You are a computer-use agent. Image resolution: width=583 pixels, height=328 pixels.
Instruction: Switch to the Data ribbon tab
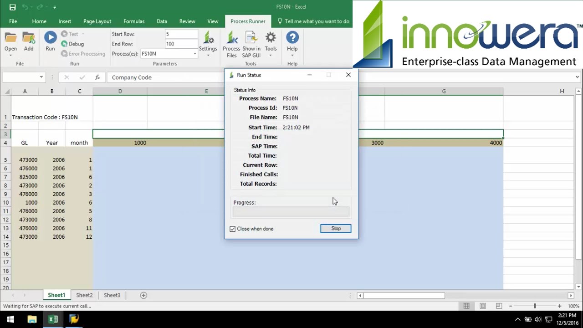[162, 21]
